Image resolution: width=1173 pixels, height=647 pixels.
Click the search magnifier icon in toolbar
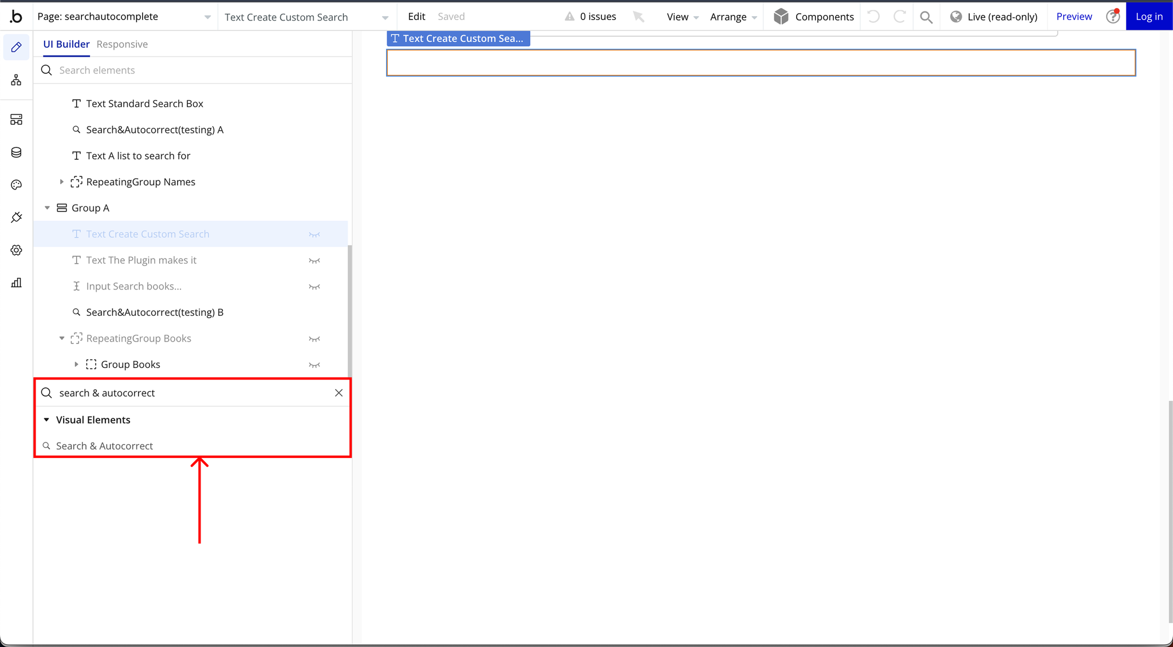926,17
